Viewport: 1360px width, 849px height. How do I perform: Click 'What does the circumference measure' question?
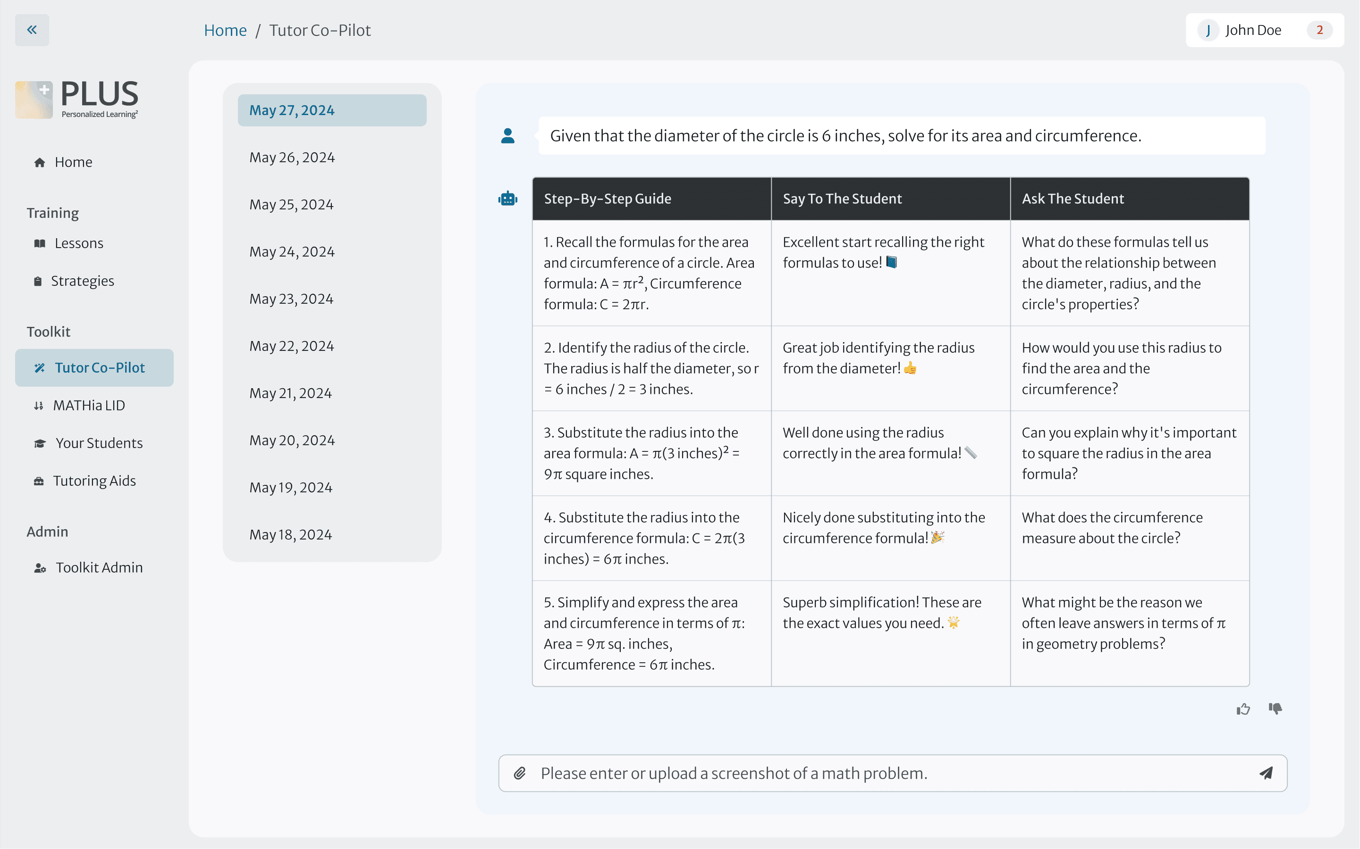1130,538
